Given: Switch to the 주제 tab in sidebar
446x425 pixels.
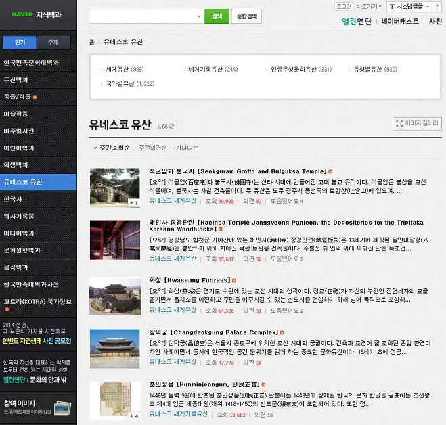Looking at the screenshot, I should coord(53,43).
